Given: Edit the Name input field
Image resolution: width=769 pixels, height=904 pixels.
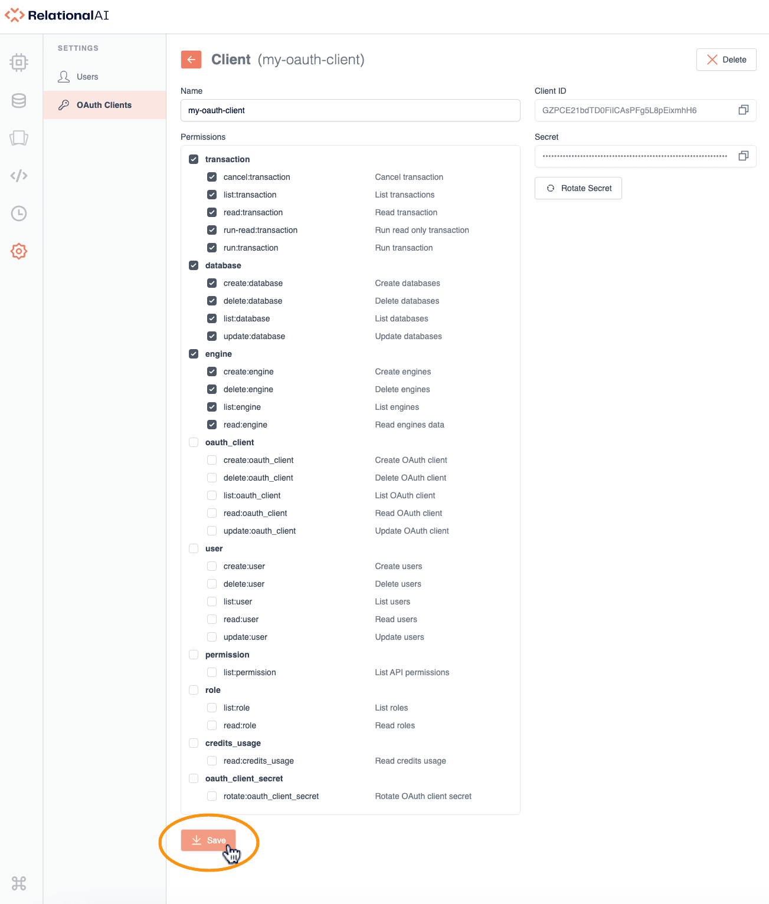Looking at the screenshot, I should pyautogui.click(x=351, y=110).
